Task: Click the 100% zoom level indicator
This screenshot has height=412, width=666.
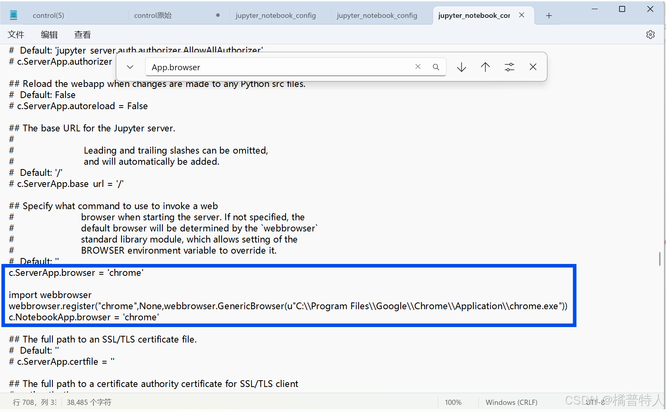Action: [453, 402]
